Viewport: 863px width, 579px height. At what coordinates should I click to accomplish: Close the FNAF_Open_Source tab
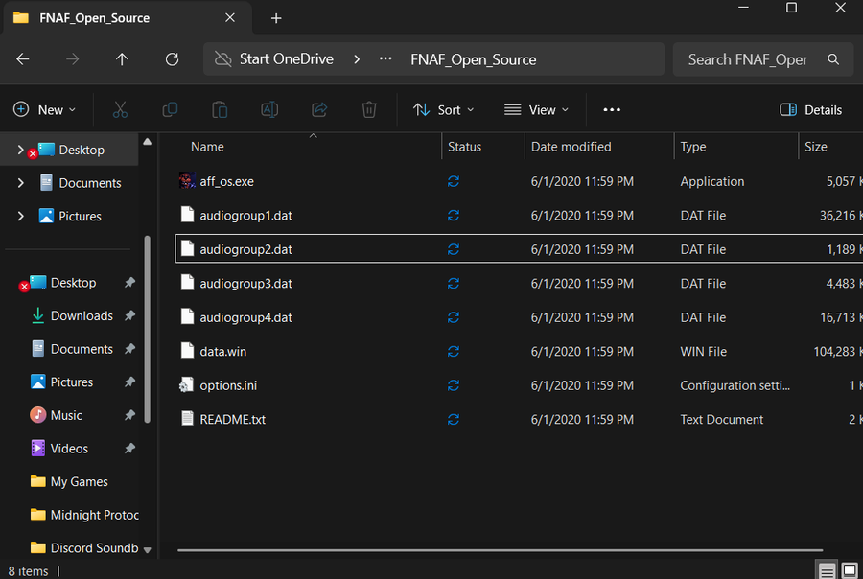(230, 17)
